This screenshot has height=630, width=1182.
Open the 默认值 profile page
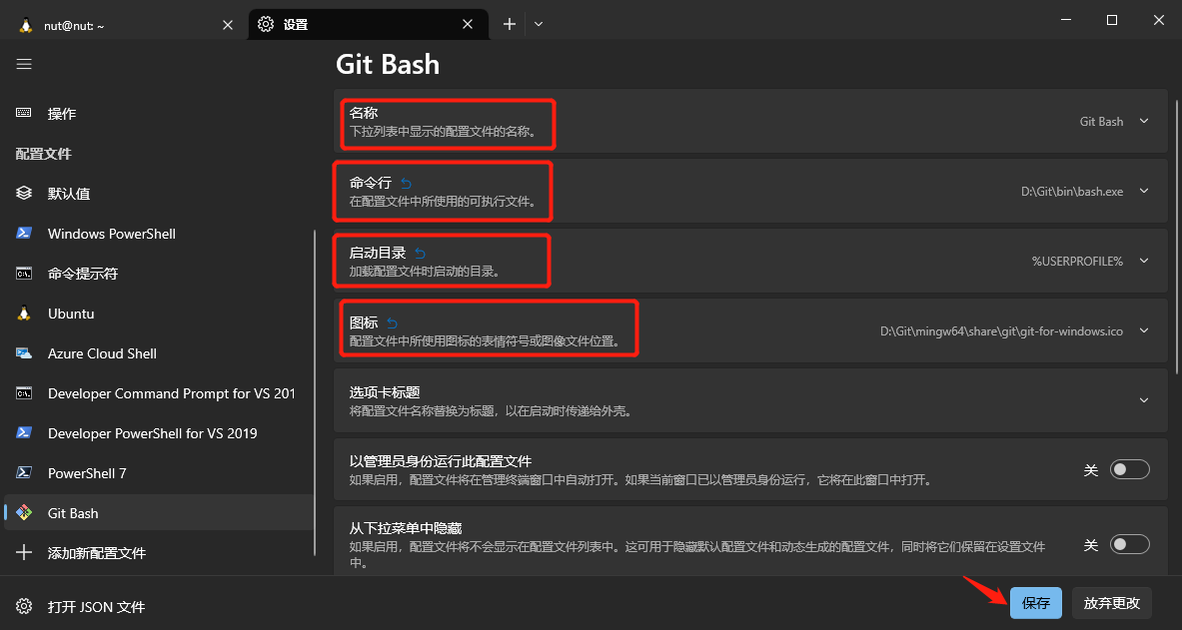tap(158, 193)
